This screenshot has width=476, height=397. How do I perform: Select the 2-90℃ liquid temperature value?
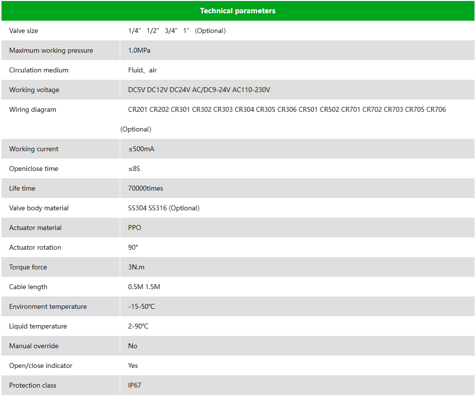pos(138,326)
